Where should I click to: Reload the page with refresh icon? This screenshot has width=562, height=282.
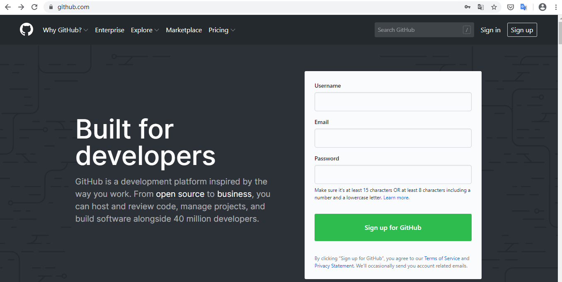click(x=34, y=7)
